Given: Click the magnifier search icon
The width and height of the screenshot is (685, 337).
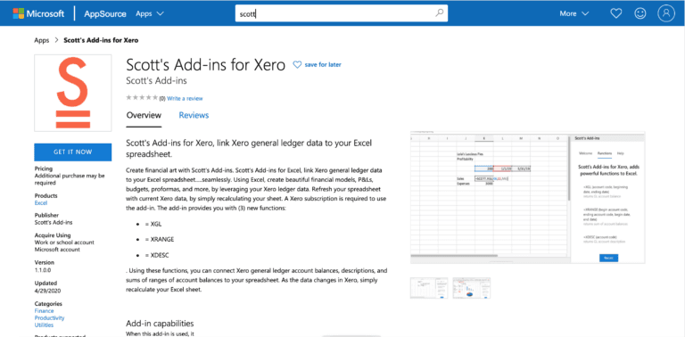Looking at the screenshot, I should tap(439, 13).
